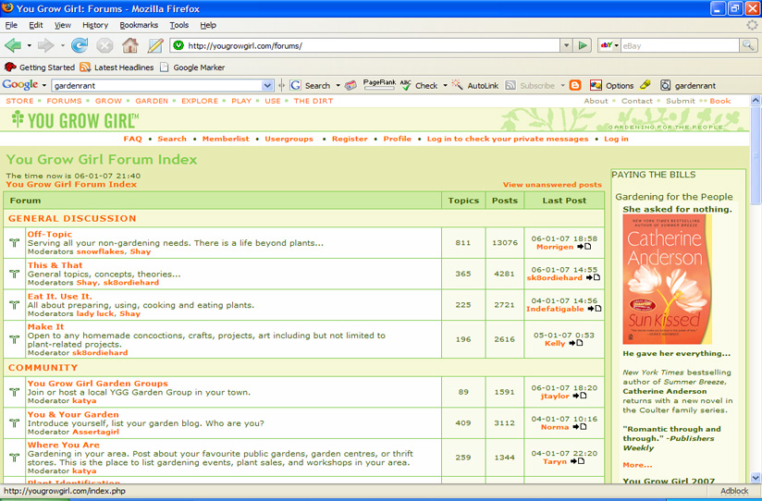
Task: Open the Edit menu
Action: click(35, 25)
